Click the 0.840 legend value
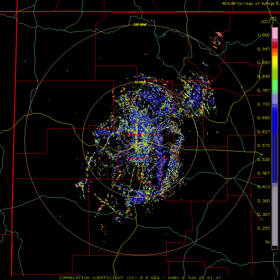The image size is (280, 280). (264, 77)
